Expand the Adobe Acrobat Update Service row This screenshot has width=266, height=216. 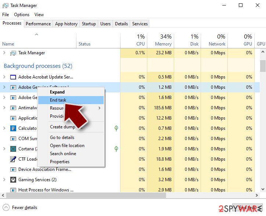coord(4,77)
